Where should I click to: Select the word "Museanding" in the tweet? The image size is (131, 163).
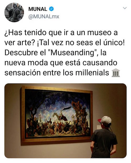pos(73,53)
